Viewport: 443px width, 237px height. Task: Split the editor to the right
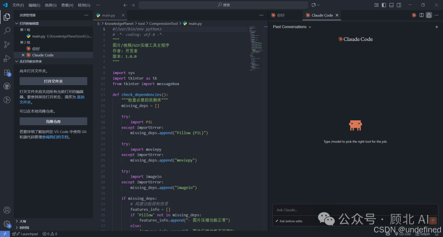click(x=421, y=15)
